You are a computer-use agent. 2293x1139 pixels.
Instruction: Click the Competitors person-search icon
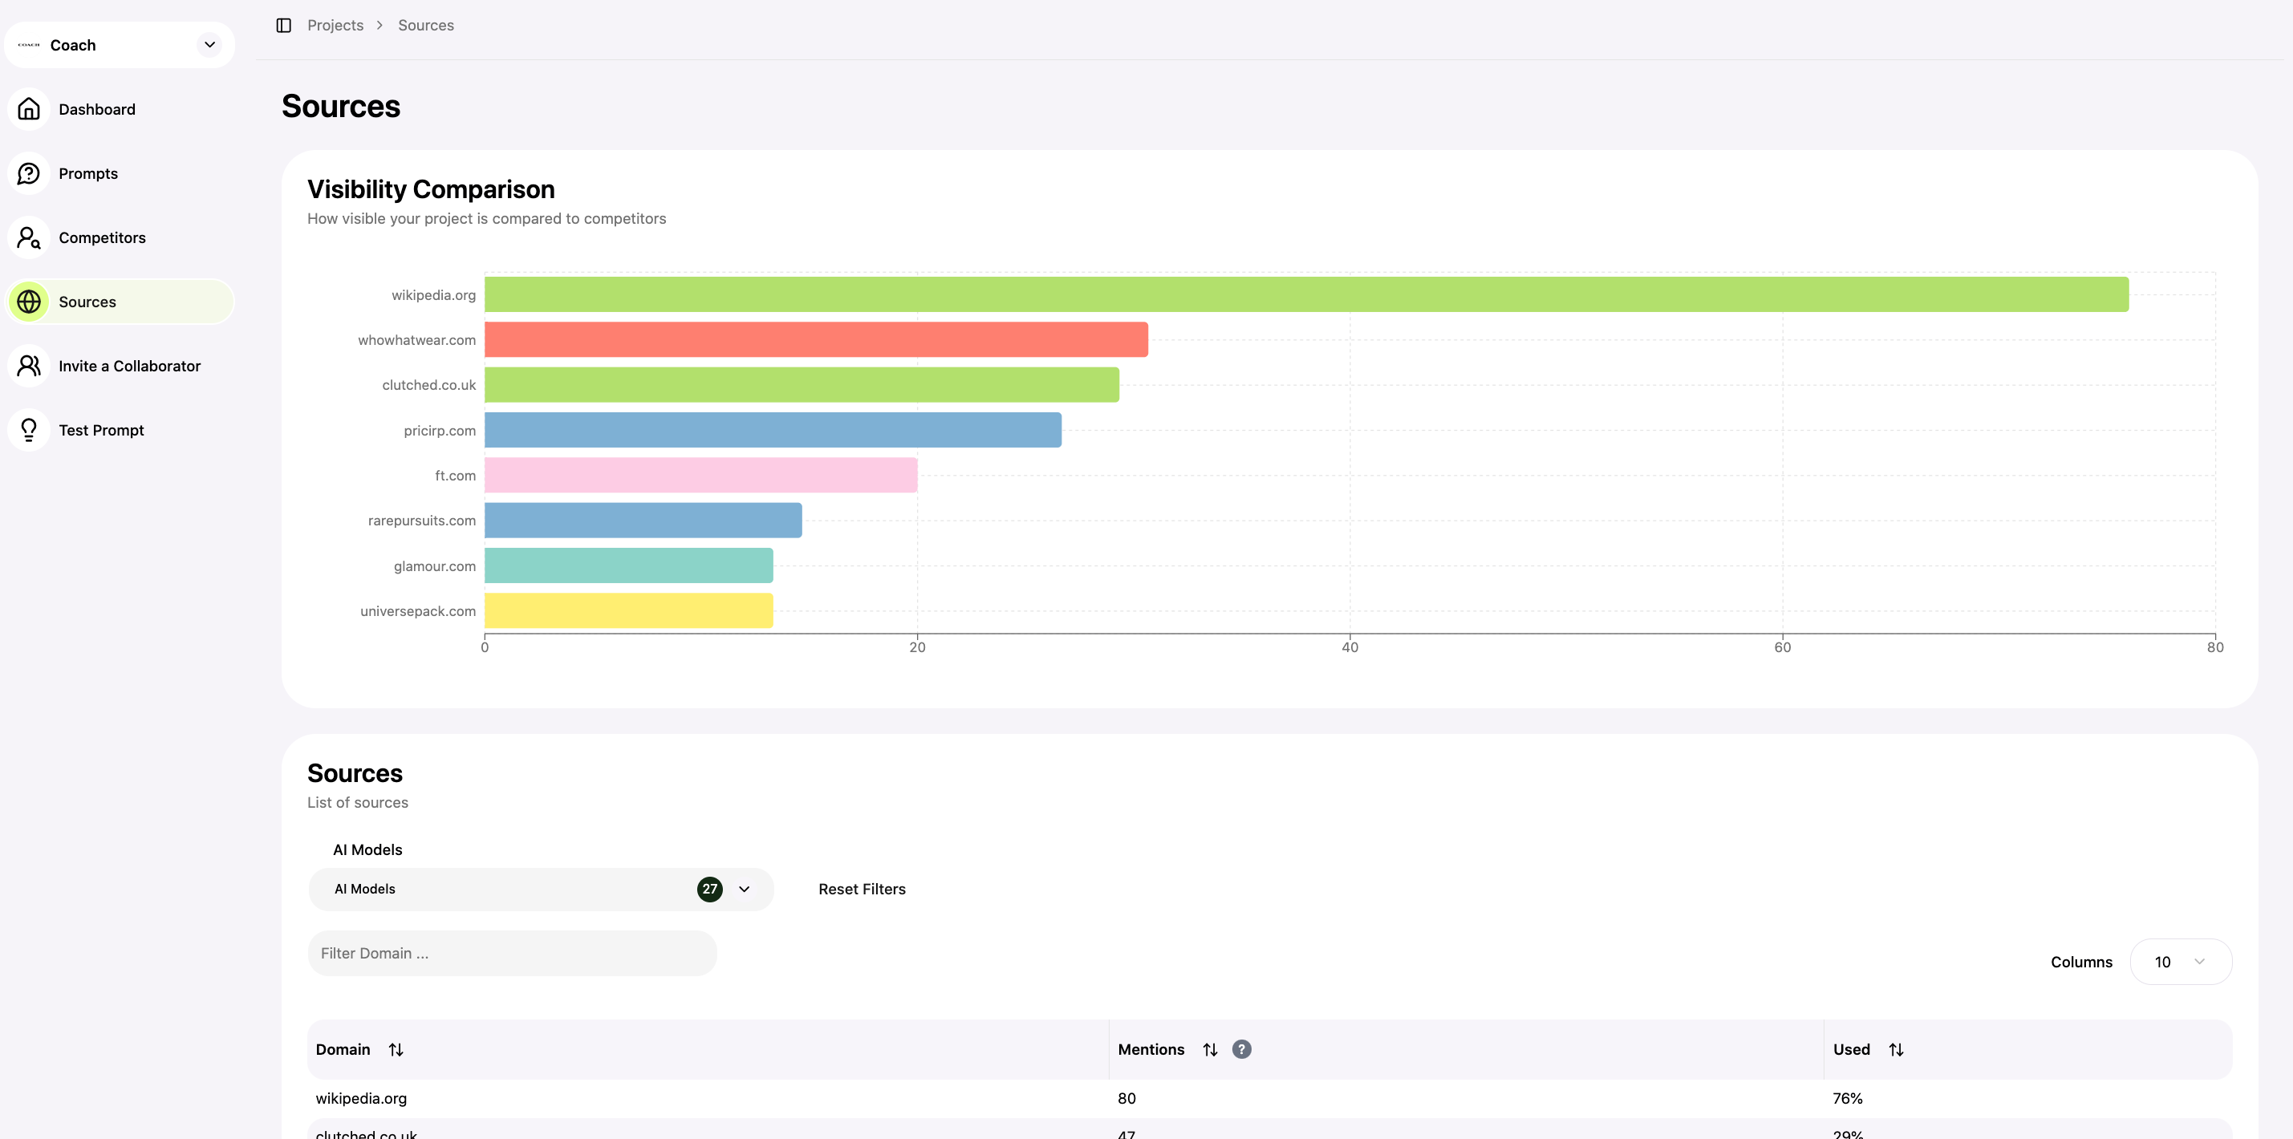coord(29,237)
